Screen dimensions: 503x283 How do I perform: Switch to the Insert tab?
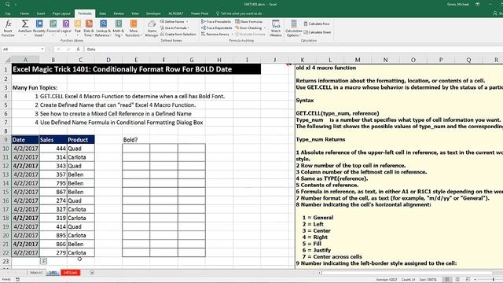41,13
